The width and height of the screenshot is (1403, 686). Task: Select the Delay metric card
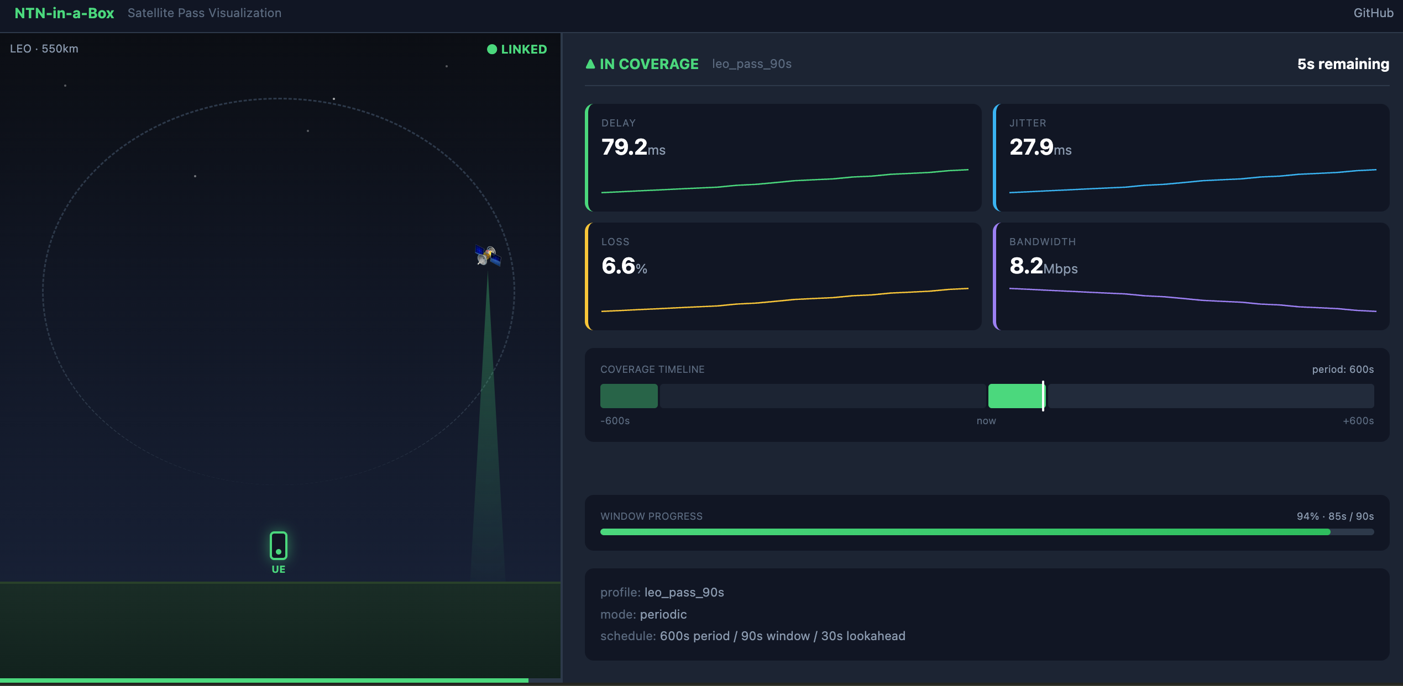click(783, 157)
